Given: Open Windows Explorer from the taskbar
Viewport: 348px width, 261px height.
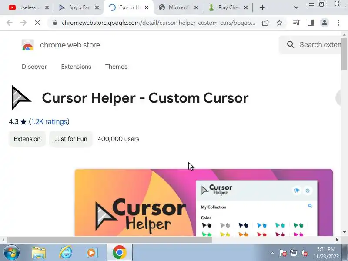Looking at the screenshot, I should pyautogui.click(x=39, y=253).
